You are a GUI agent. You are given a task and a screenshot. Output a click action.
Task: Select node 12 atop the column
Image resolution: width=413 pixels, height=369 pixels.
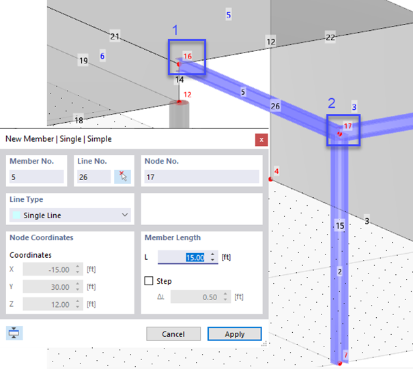[x=179, y=102]
